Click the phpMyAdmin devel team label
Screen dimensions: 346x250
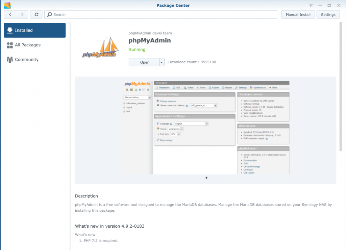[150, 33]
